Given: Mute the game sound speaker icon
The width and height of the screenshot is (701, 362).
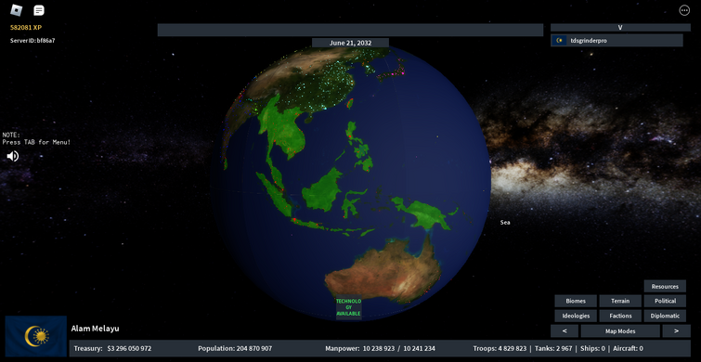Looking at the screenshot, I should pos(12,156).
